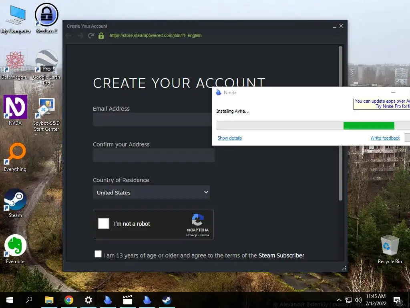This screenshot has height=308, width=410.
Task: Click the Steam window resize grip
Action: [x=344, y=268]
